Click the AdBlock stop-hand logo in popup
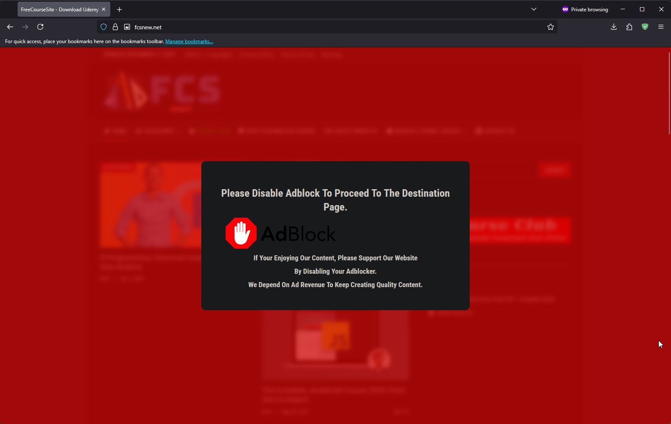This screenshot has width=671, height=424. click(x=241, y=233)
